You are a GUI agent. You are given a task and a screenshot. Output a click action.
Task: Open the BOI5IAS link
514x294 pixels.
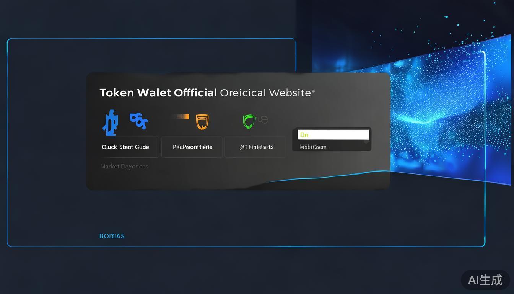tap(112, 236)
